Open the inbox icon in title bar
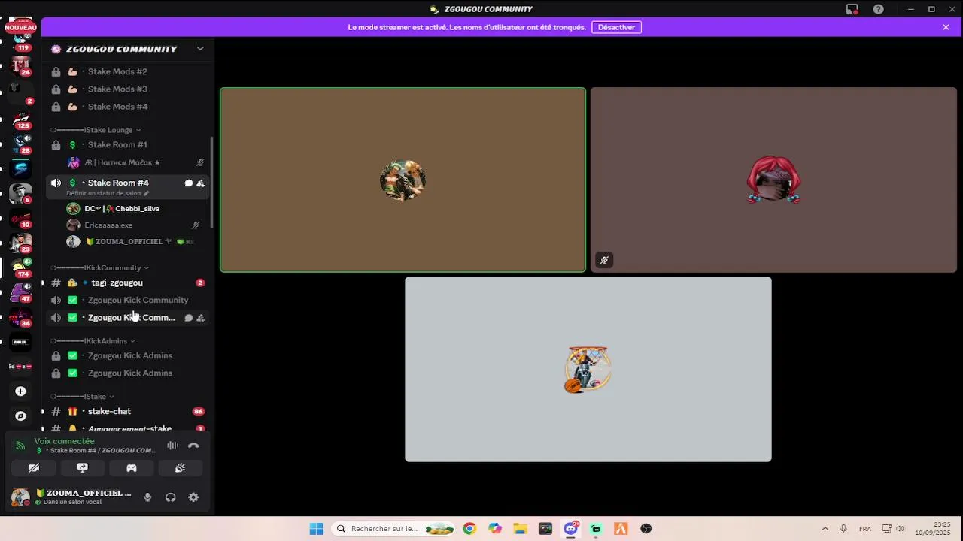 [x=852, y=9]
